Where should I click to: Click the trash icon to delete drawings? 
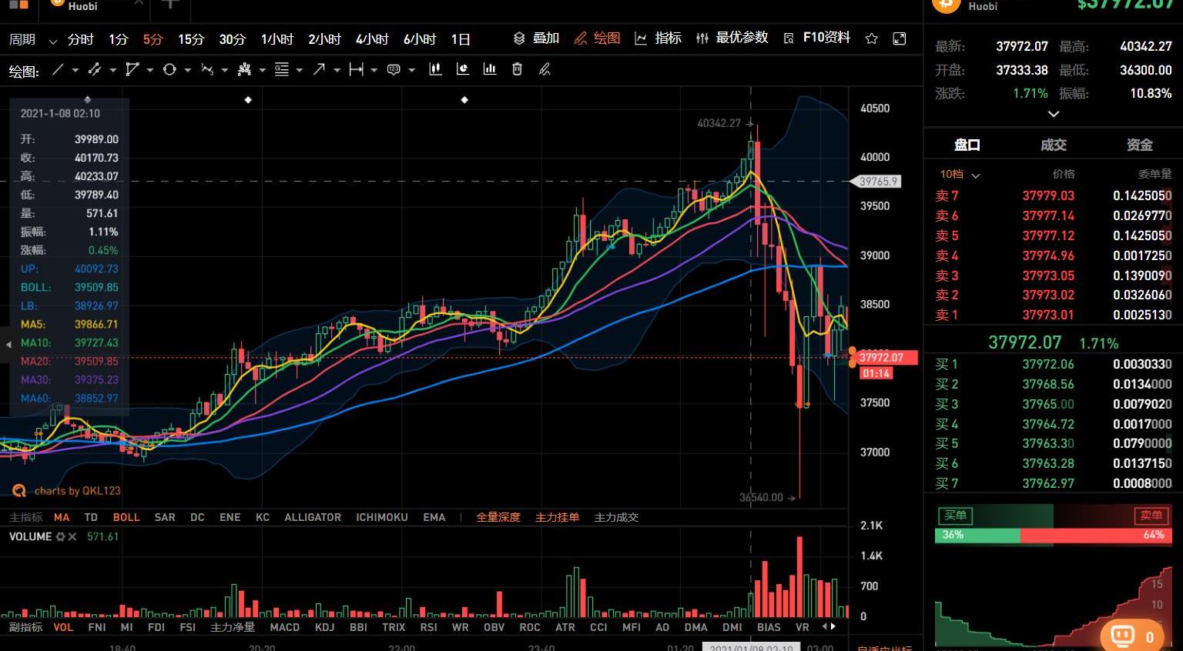coord(517,70)
